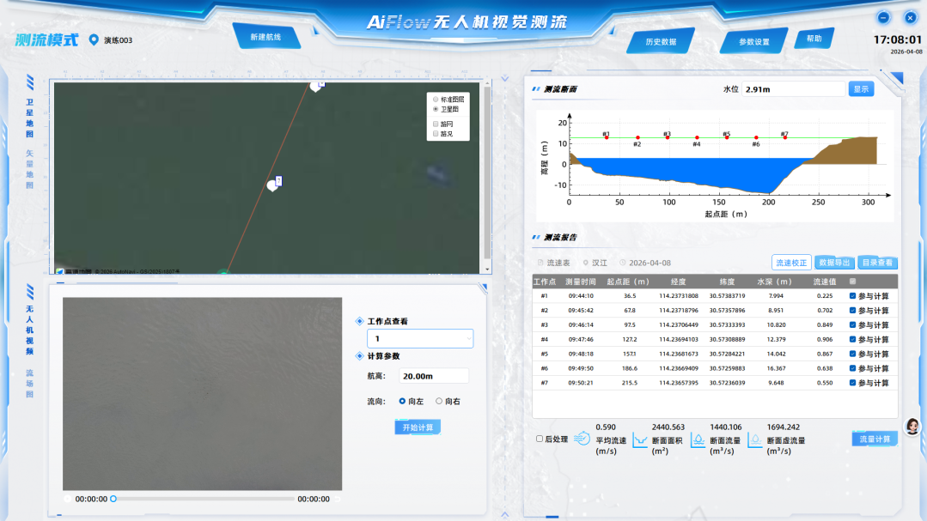Uncheck 参与计算 for work point #3
This screenshot has height=521, width=927.
(852, 325)
